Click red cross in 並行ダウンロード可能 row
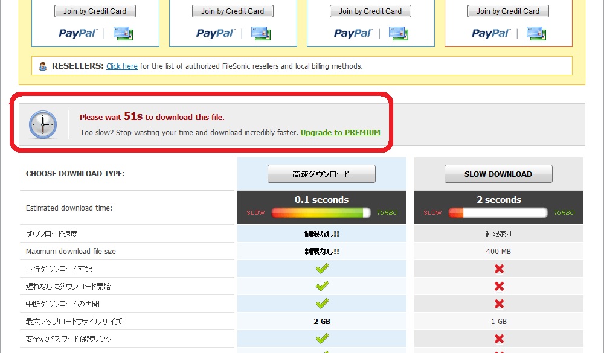 click(500, 269)
